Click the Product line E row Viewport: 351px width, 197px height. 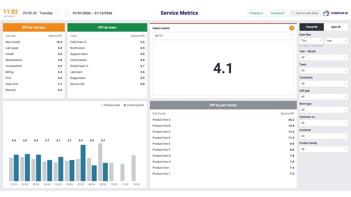pos(223,144)
